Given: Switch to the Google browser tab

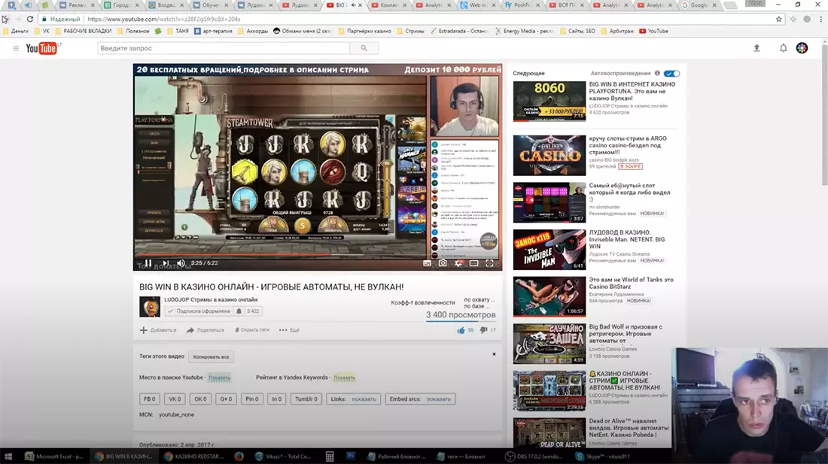Looking at the screenshot, I should pyautogui.click(x=696, y=5).
